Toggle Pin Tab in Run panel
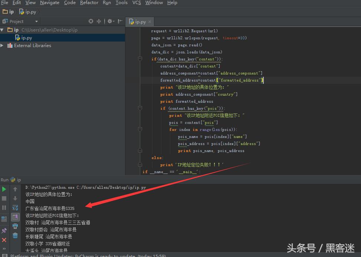361x257 pixels. 4,231
